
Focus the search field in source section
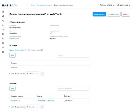click(73, 55)
